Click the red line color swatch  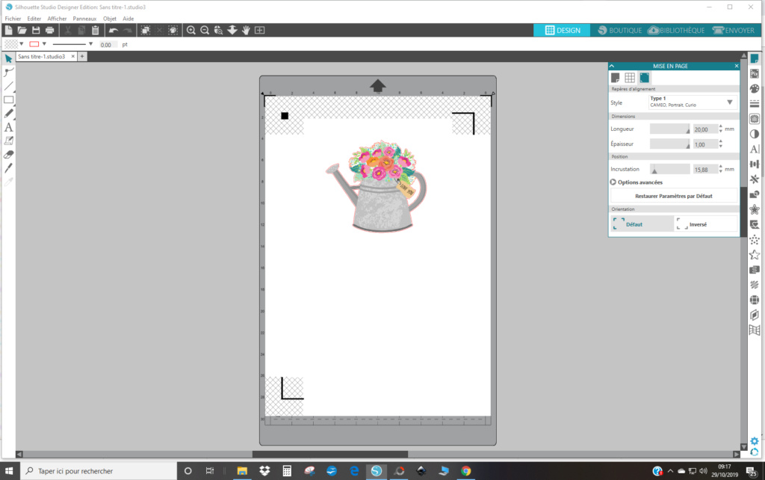tap(34, 44)
